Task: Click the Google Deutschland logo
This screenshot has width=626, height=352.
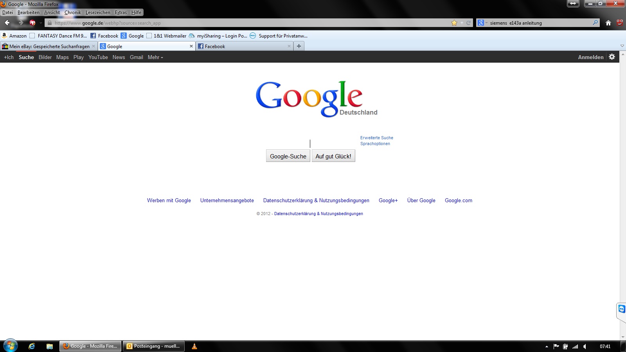Action: [x=317, y=99]
